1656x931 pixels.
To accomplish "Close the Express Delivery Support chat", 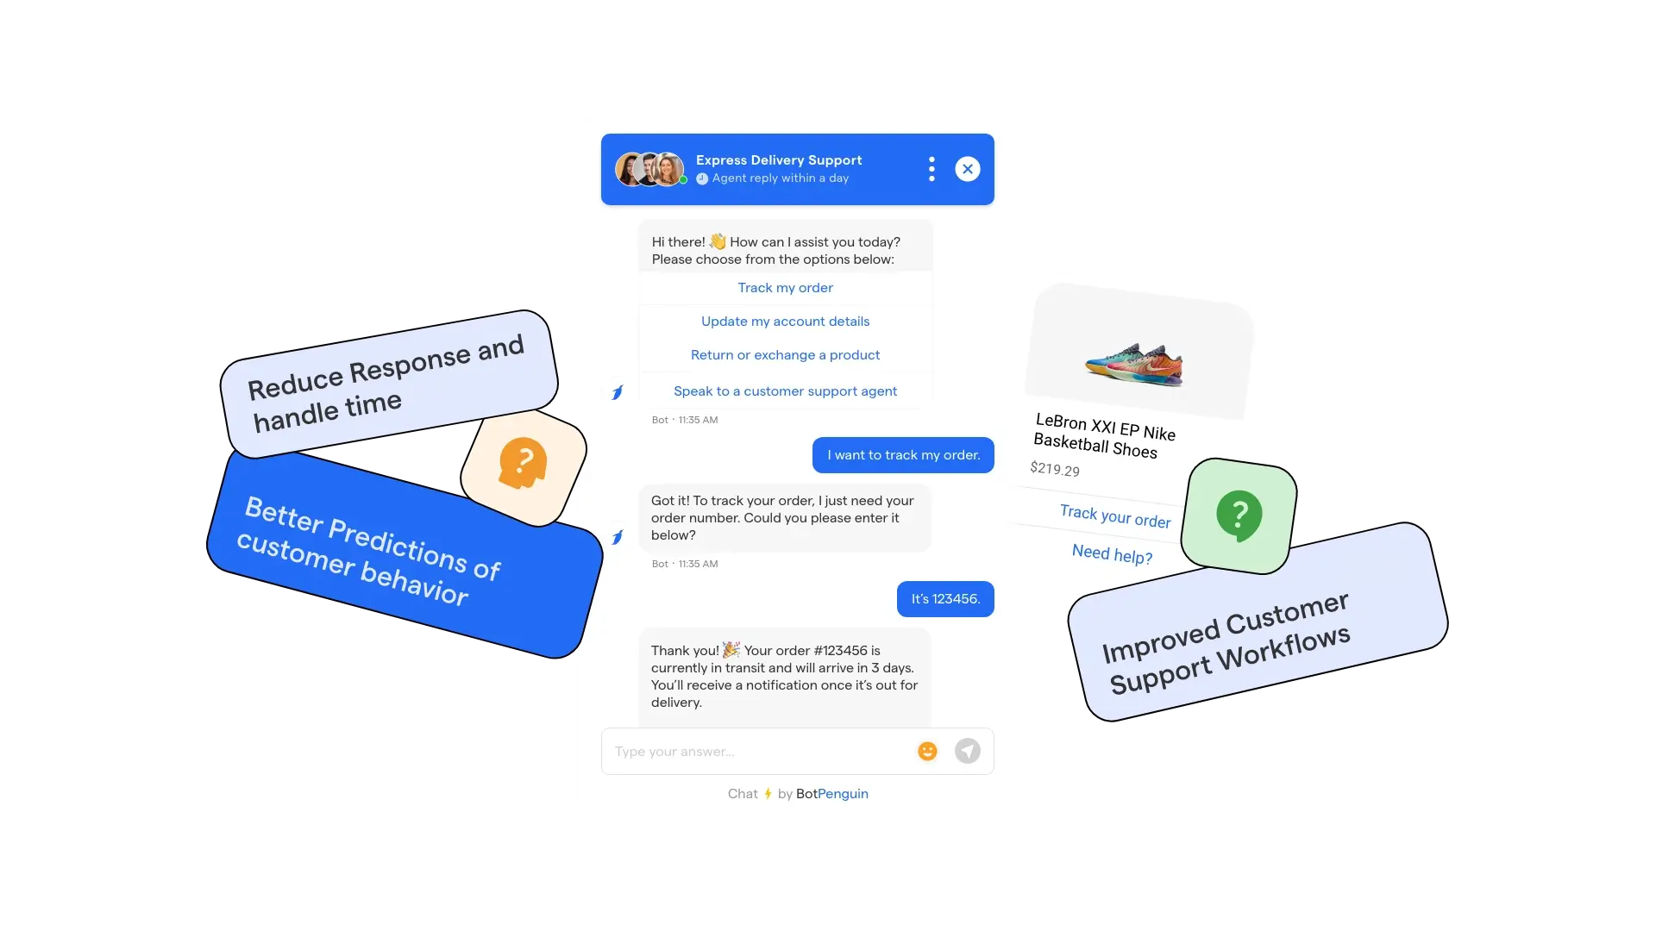I will click(968, 168).
